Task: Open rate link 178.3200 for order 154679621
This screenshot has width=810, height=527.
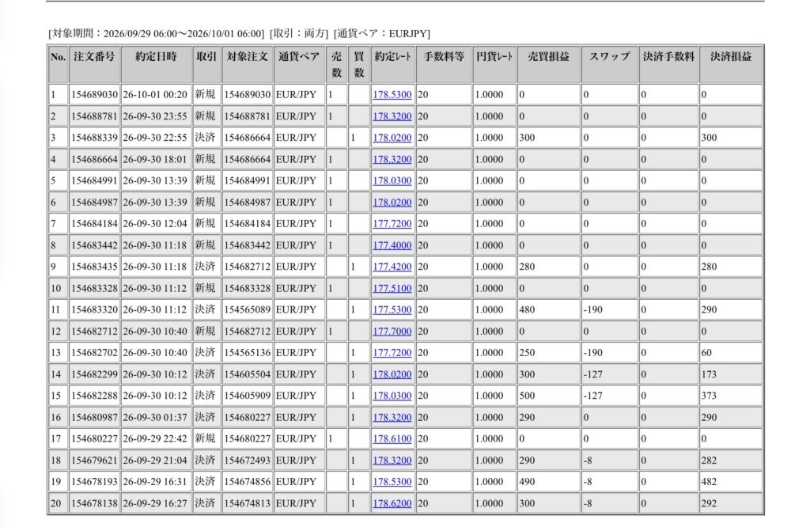Action: (392, 460)
